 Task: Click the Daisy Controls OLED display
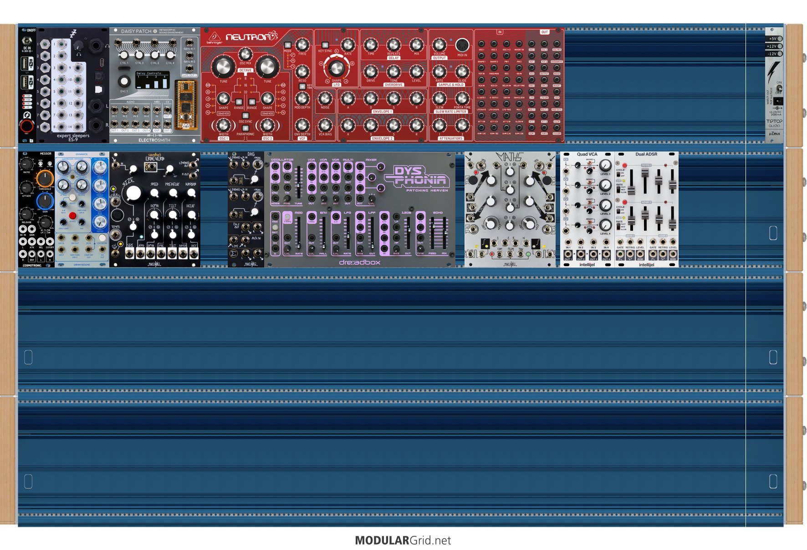152,80
